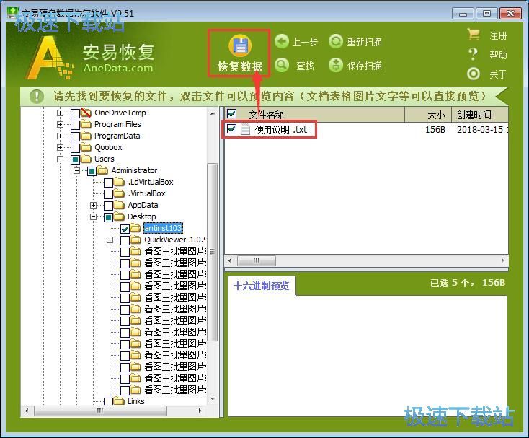Open the 关于 about link
The width and height of the screenshot is (529, 438).
(498, 74)
